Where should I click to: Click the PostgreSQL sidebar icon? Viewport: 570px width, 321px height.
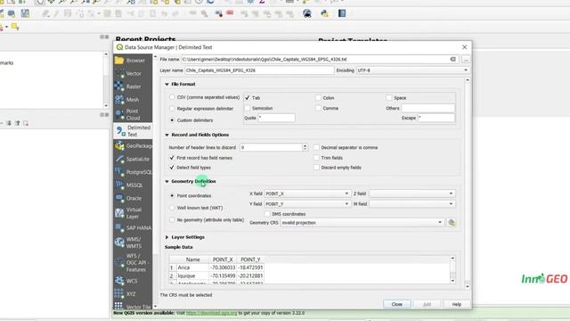pyautogui.click(x=119, y=172)
